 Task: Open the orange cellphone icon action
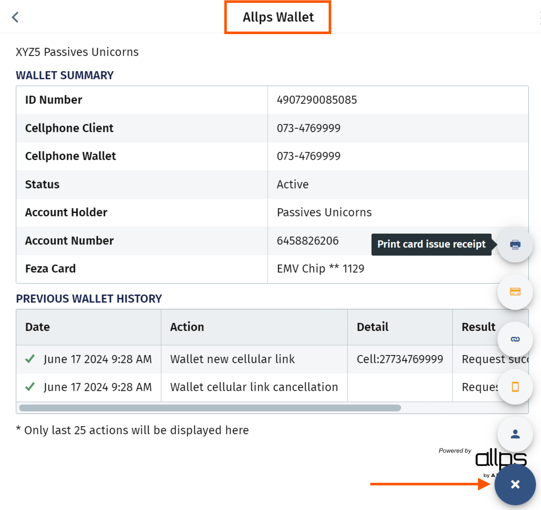coord(515,387)
